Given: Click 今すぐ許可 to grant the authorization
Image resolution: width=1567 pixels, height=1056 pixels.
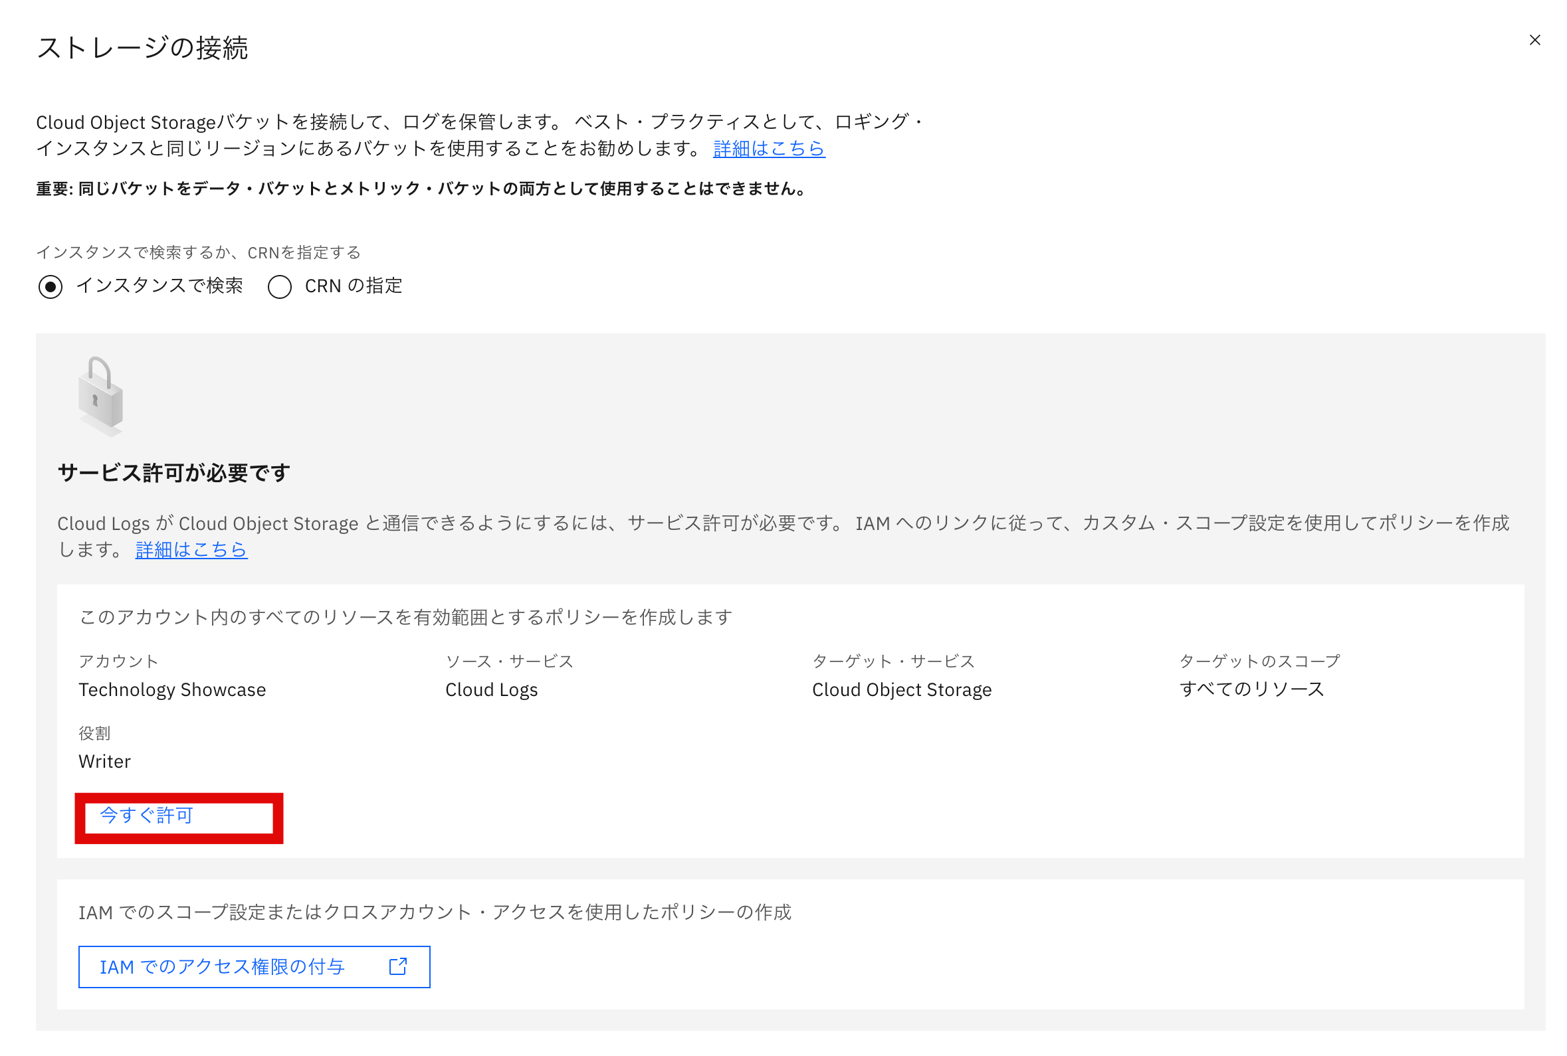Looking at the screenshot, I should (x=145, y=816).
